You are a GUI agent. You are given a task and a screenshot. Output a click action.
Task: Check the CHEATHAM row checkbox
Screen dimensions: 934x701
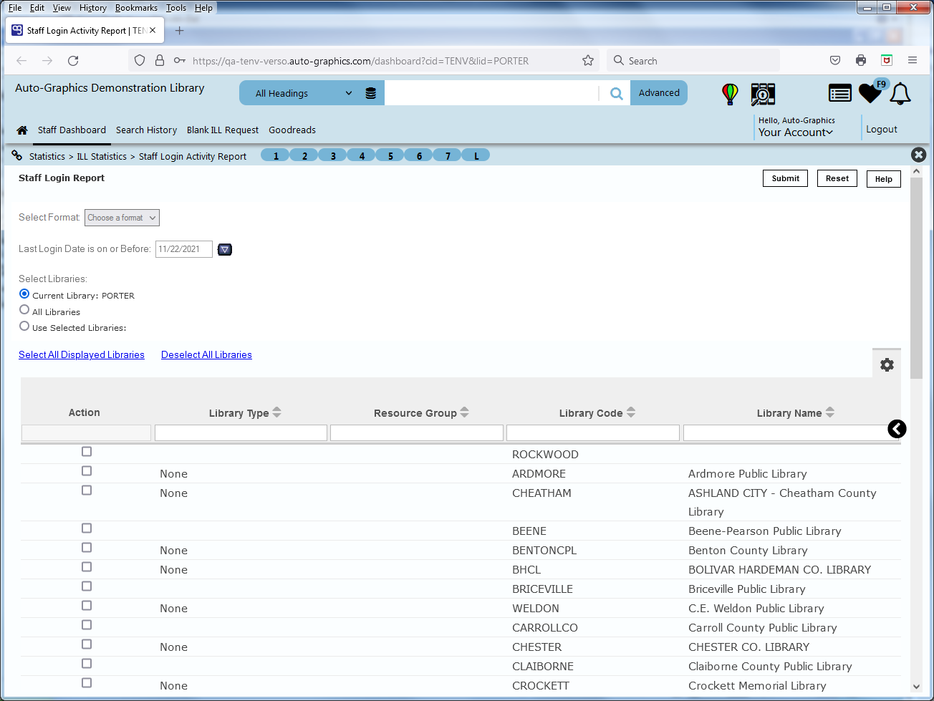(87, 490)
